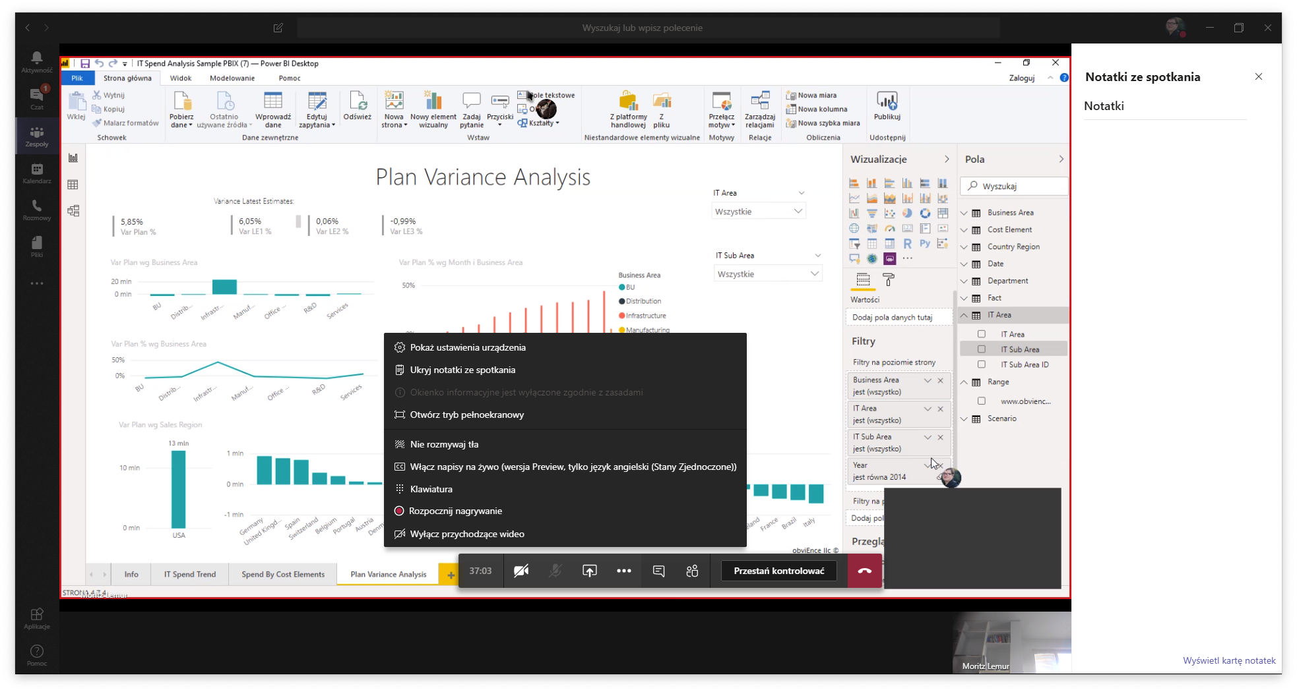Select Klawiatura menu entry
The height and width of the screenshot is (692, 1297).
pyautogui.click(x=565, y=489)
